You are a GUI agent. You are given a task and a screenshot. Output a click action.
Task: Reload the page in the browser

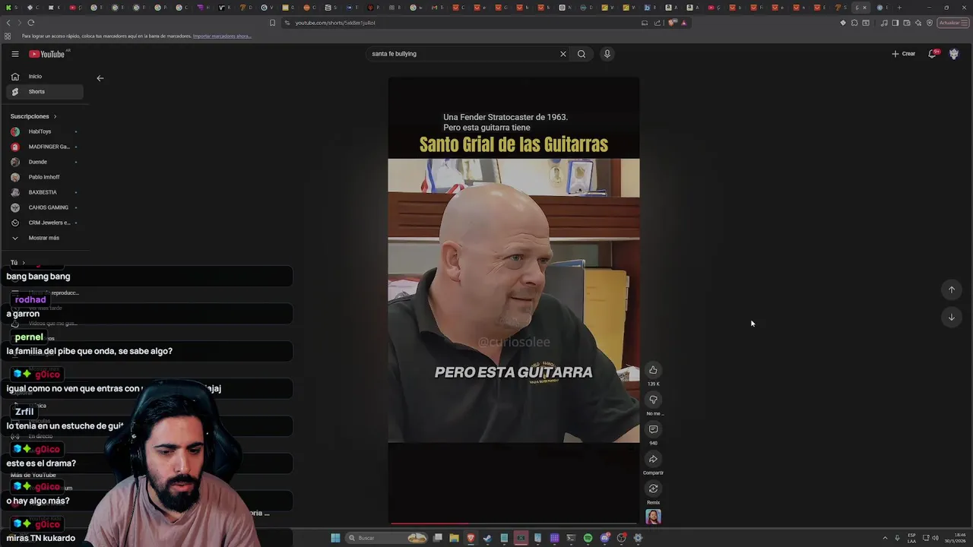coord(31,23)
